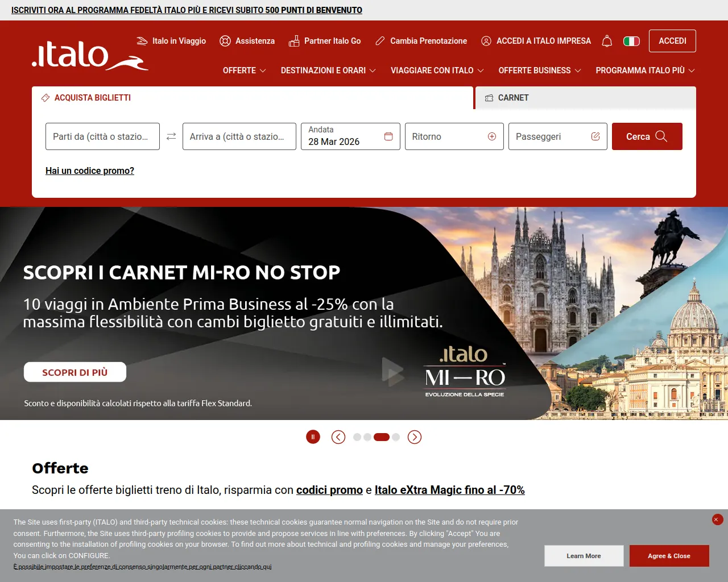Select first carousel dot
Screen dimensions: 728x582
pos(357,437)
